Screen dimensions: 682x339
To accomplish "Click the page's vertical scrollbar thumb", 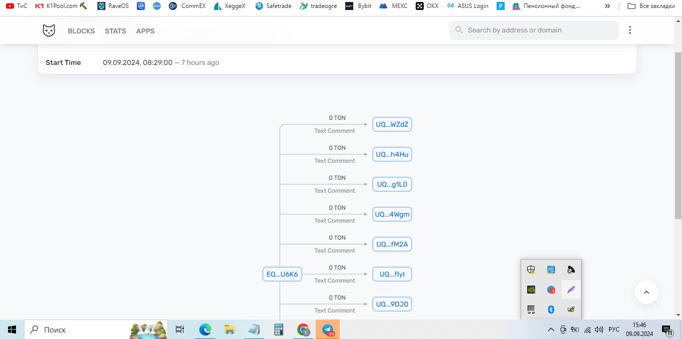I will (x=678, y=135).
